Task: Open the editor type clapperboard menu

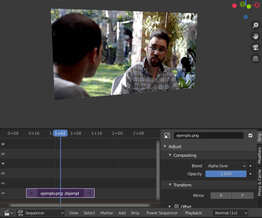Action: pyautogui.click(x=8, y=213)
